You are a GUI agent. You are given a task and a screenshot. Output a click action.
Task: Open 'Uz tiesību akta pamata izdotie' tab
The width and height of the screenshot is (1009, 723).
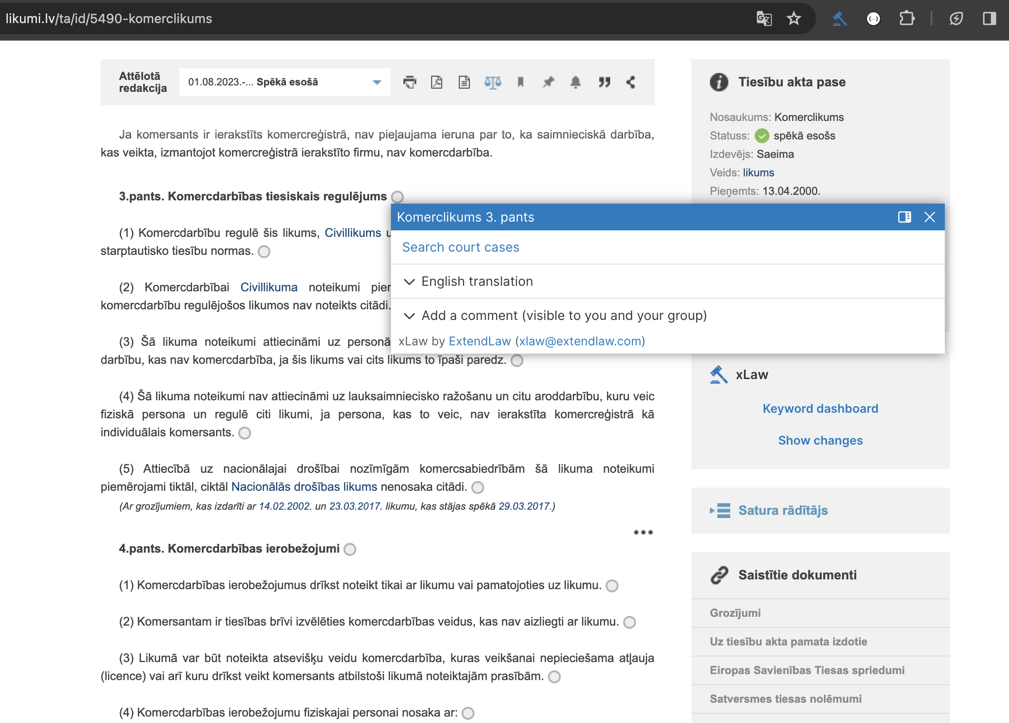[x=821, y=642]
